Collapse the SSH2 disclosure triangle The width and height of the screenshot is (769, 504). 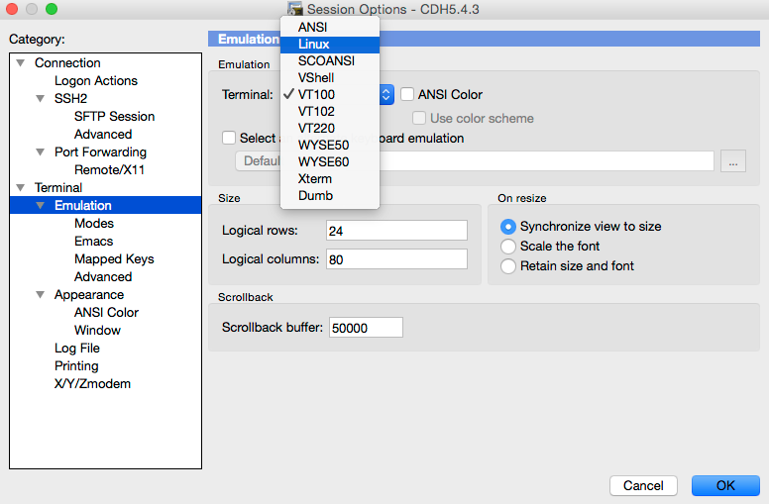click(x=41, y=99)
